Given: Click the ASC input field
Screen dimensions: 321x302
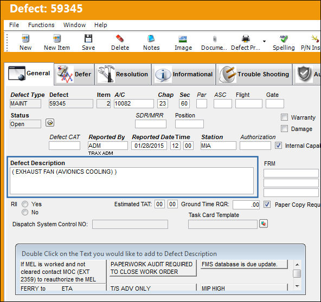Looking at the screenshot, I should 223,103.
